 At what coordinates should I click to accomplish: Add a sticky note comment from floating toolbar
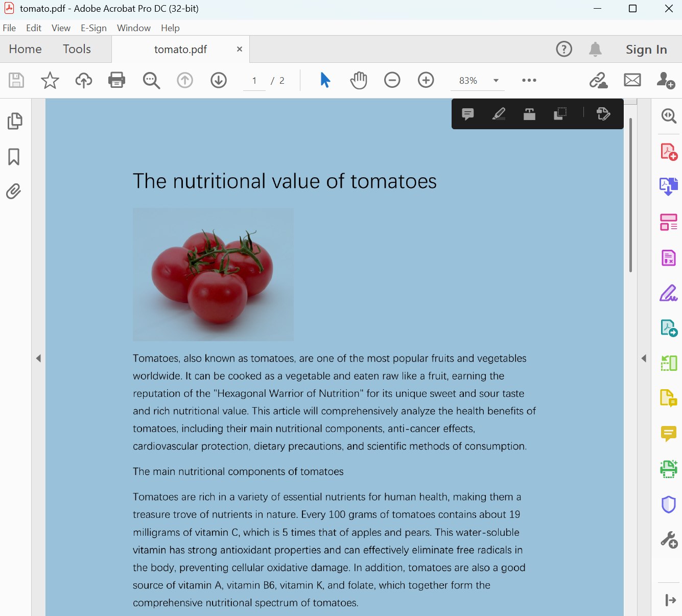click(467, 114)
